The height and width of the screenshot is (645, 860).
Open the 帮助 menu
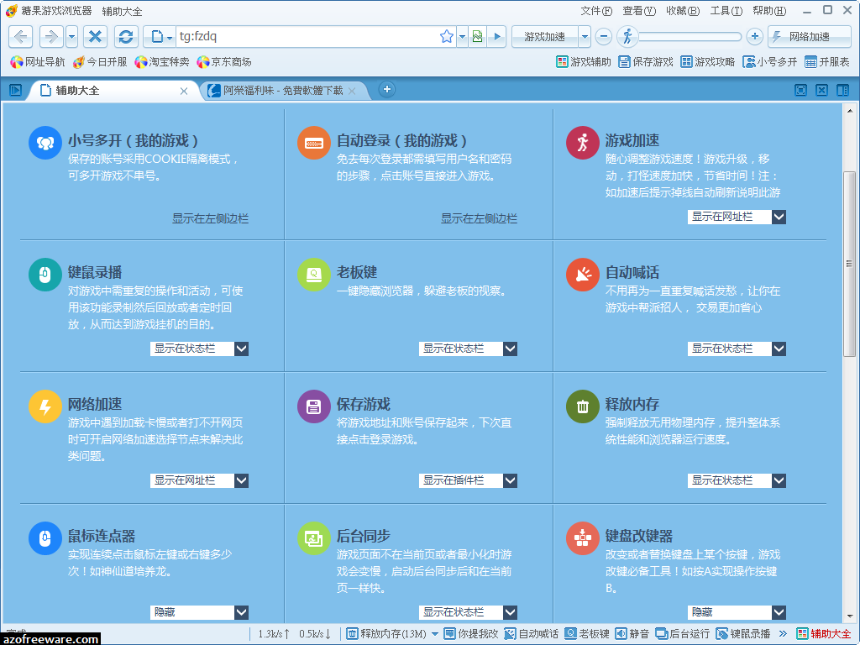point(769,11)
